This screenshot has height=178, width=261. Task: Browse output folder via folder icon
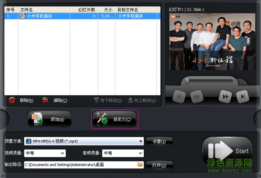point(140,164)
